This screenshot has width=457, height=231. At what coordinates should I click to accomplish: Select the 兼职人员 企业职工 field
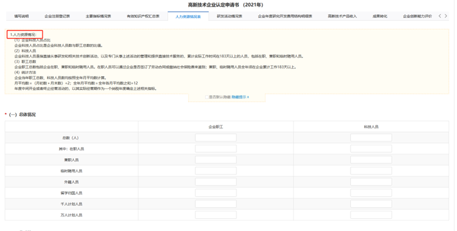(x=216, y=159)
